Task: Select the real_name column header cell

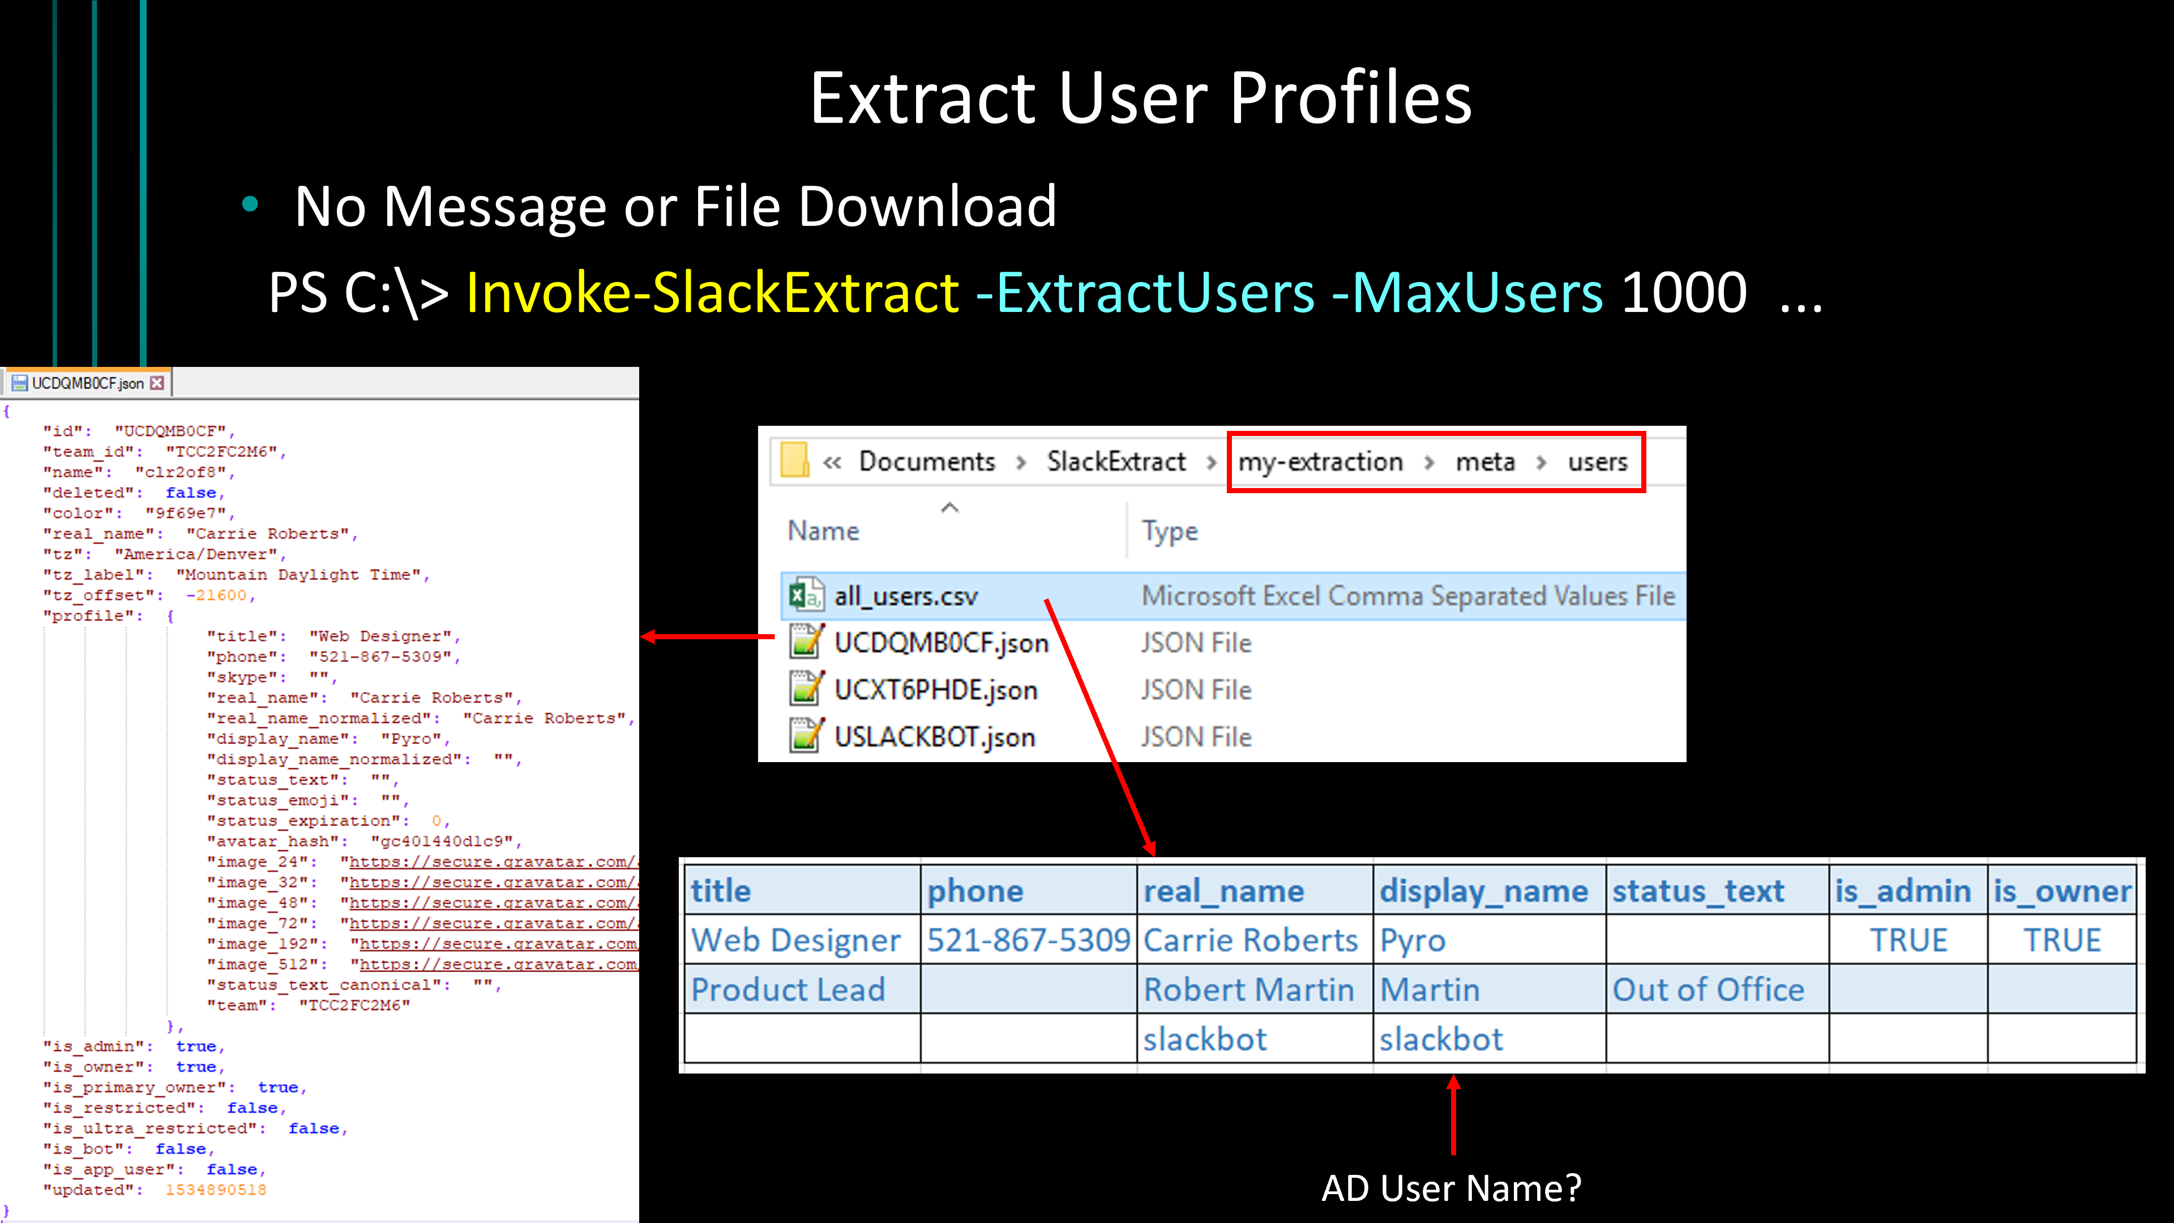Action: 1253,891
